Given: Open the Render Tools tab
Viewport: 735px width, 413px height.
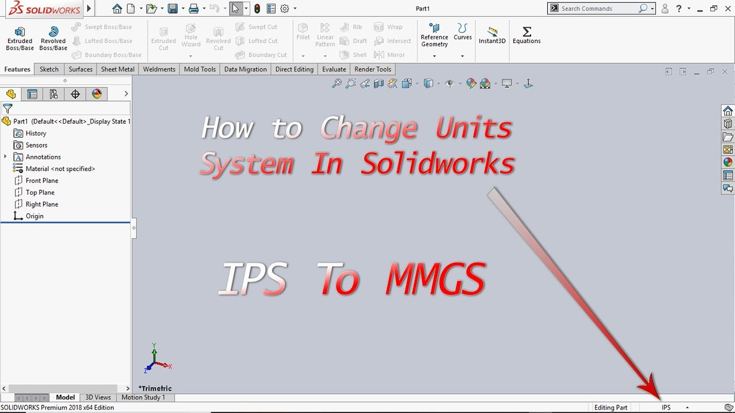Looking at the screenshot, I should pos(373,69).
